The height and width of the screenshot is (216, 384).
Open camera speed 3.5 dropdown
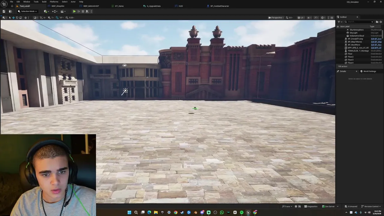click(x=289, y=18)
